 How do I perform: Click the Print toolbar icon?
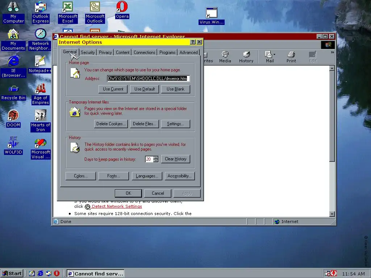click(291, 57)
